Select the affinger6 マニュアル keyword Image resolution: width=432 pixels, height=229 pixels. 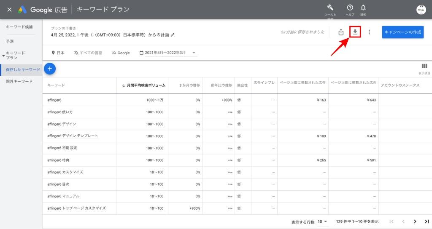tap(63, 196)
